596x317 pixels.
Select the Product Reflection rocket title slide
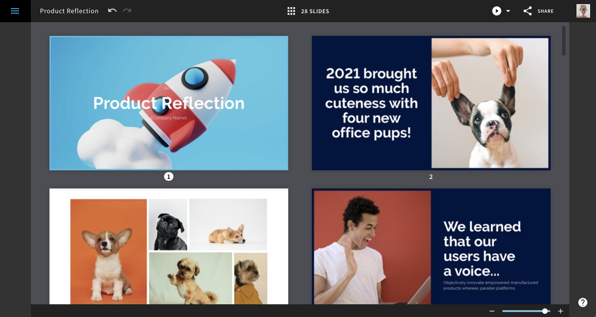click(x=169, y=103)
